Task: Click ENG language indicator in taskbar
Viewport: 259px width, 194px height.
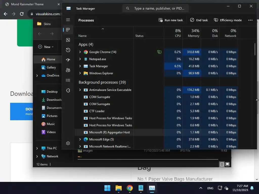Action: (x=210, y=188)
